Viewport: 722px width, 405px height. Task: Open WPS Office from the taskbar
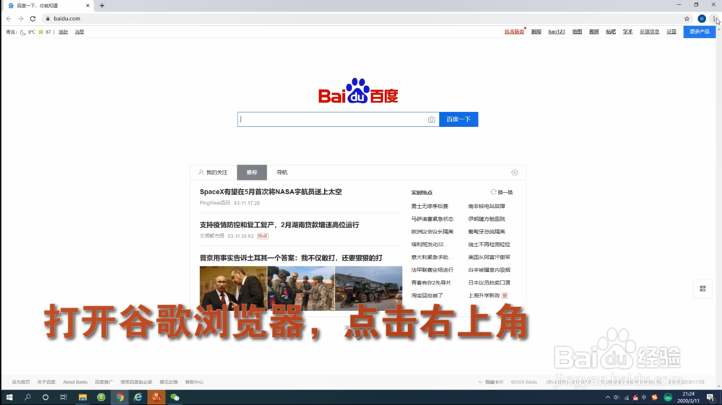pos(157,397)
